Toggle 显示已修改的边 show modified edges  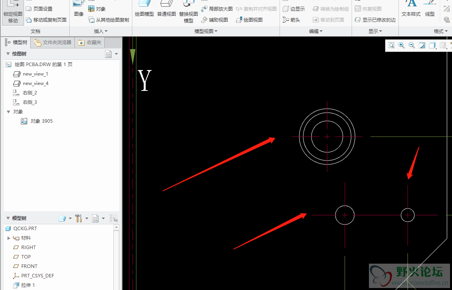[375, 20]
